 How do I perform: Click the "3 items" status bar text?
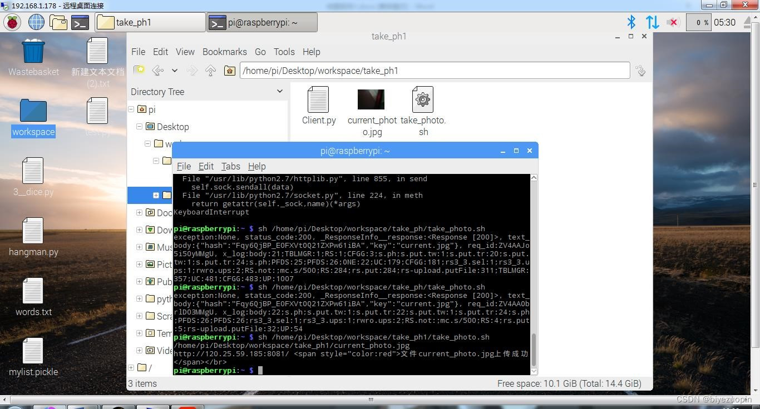click(x=142, y=383)
